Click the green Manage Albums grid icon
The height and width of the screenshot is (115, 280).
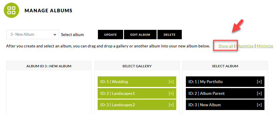click(11, 10)
